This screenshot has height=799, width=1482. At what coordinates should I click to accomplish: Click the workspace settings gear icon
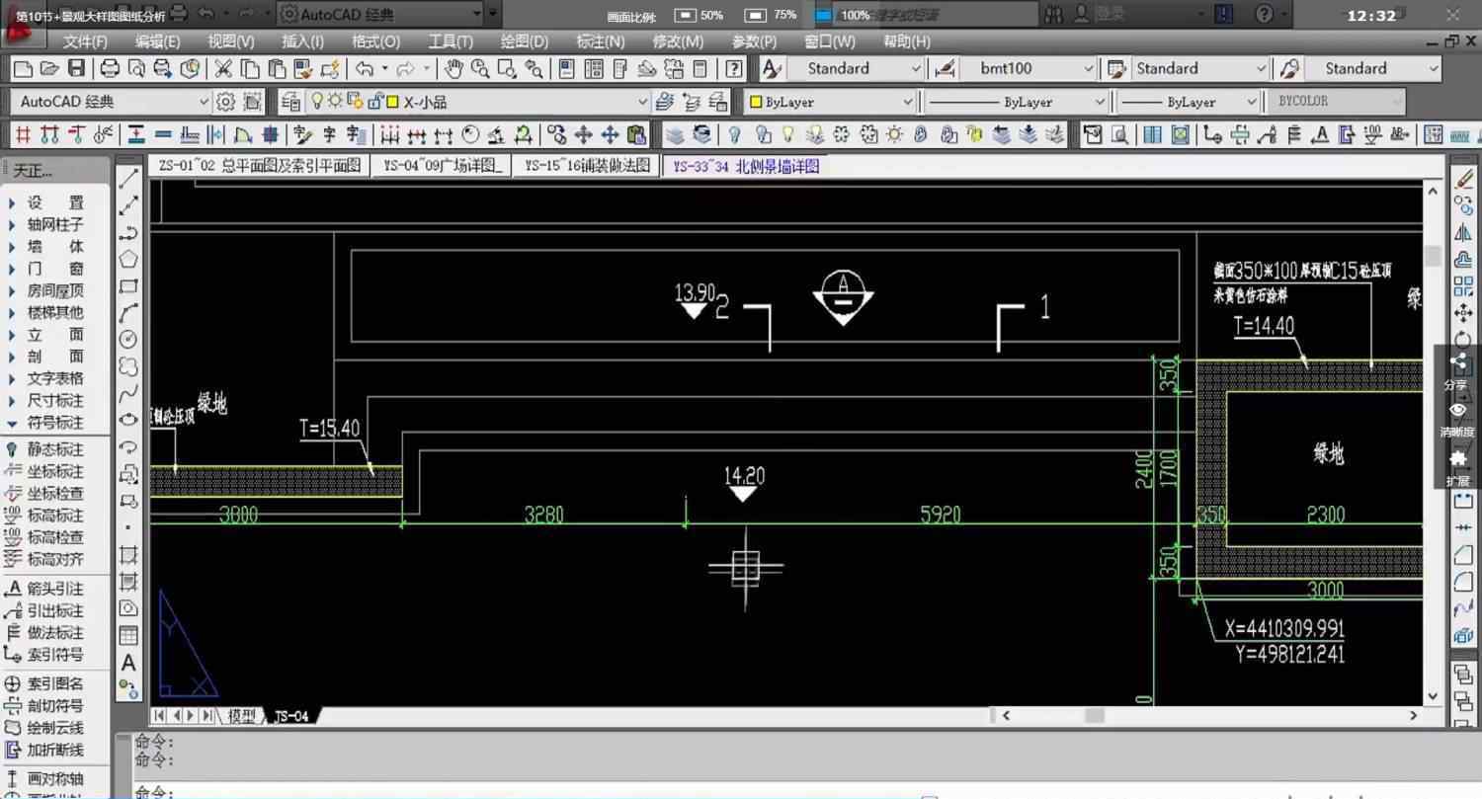[225, 102]
